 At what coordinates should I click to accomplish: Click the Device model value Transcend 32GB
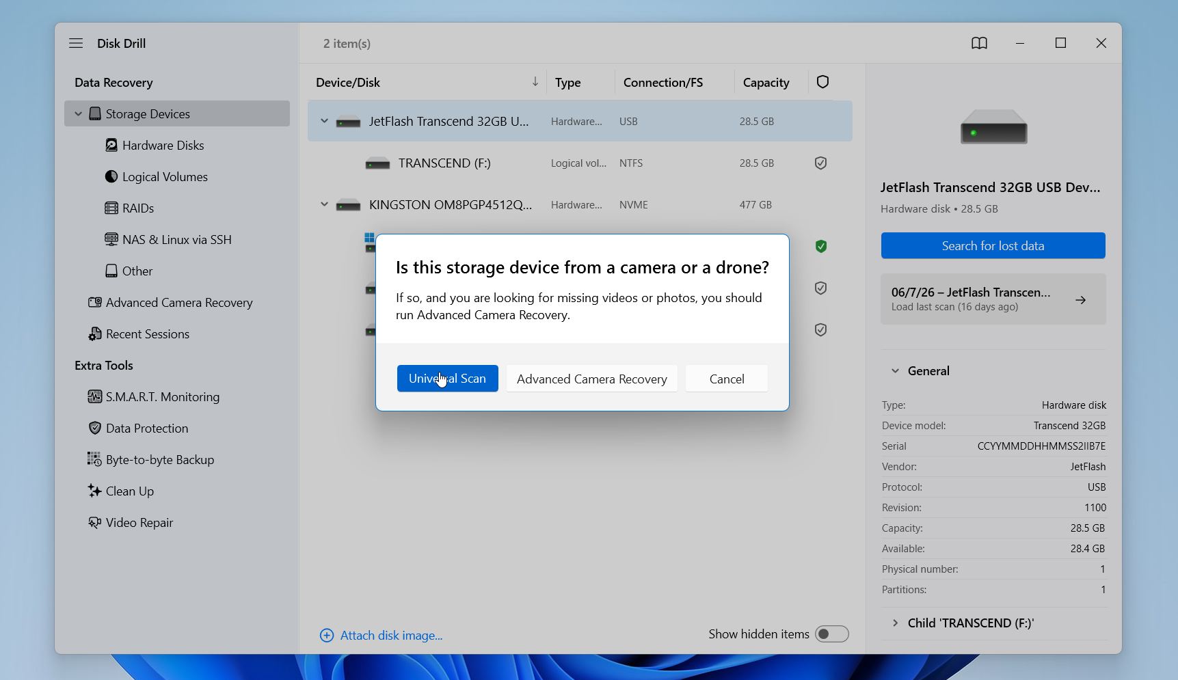point(1069,425)
